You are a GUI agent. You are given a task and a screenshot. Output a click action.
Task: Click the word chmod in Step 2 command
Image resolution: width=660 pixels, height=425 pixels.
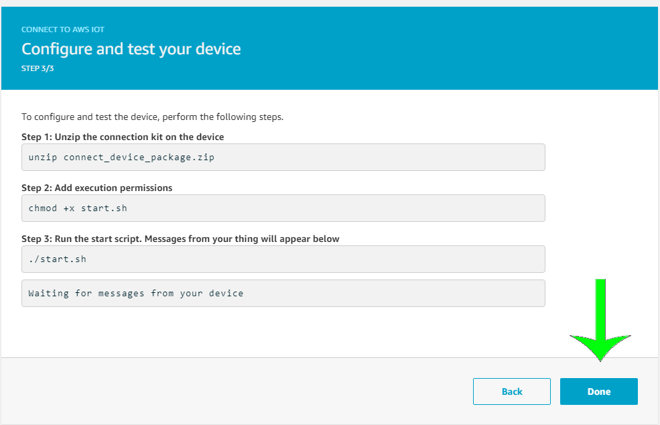43,208
